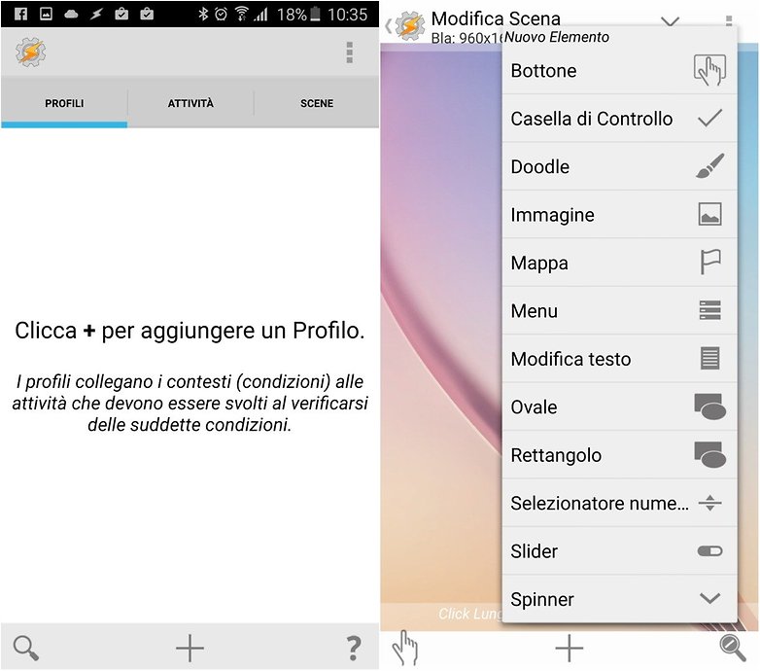The image size is (760, 671).
Task: Select Menu element from the list
Action: [619, 311]
